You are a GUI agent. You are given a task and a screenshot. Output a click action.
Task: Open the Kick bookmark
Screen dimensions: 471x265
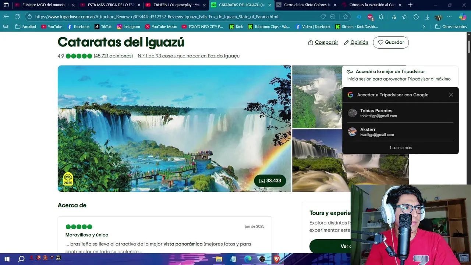[236, 26]
